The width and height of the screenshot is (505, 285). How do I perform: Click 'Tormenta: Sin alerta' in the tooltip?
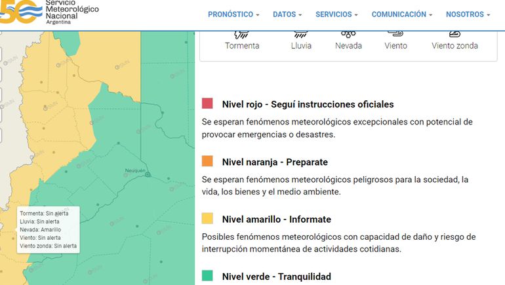pos(44,214)
